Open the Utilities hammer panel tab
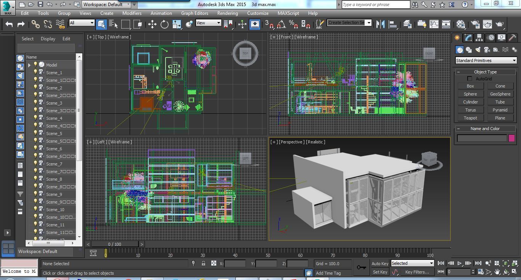 [x=513, y=38]
